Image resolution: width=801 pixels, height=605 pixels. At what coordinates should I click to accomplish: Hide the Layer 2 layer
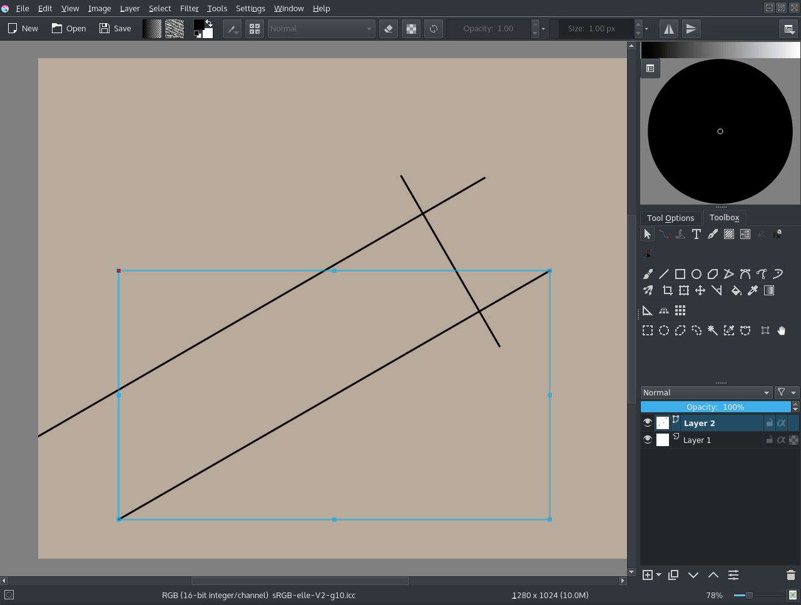[x=647, y=422]
